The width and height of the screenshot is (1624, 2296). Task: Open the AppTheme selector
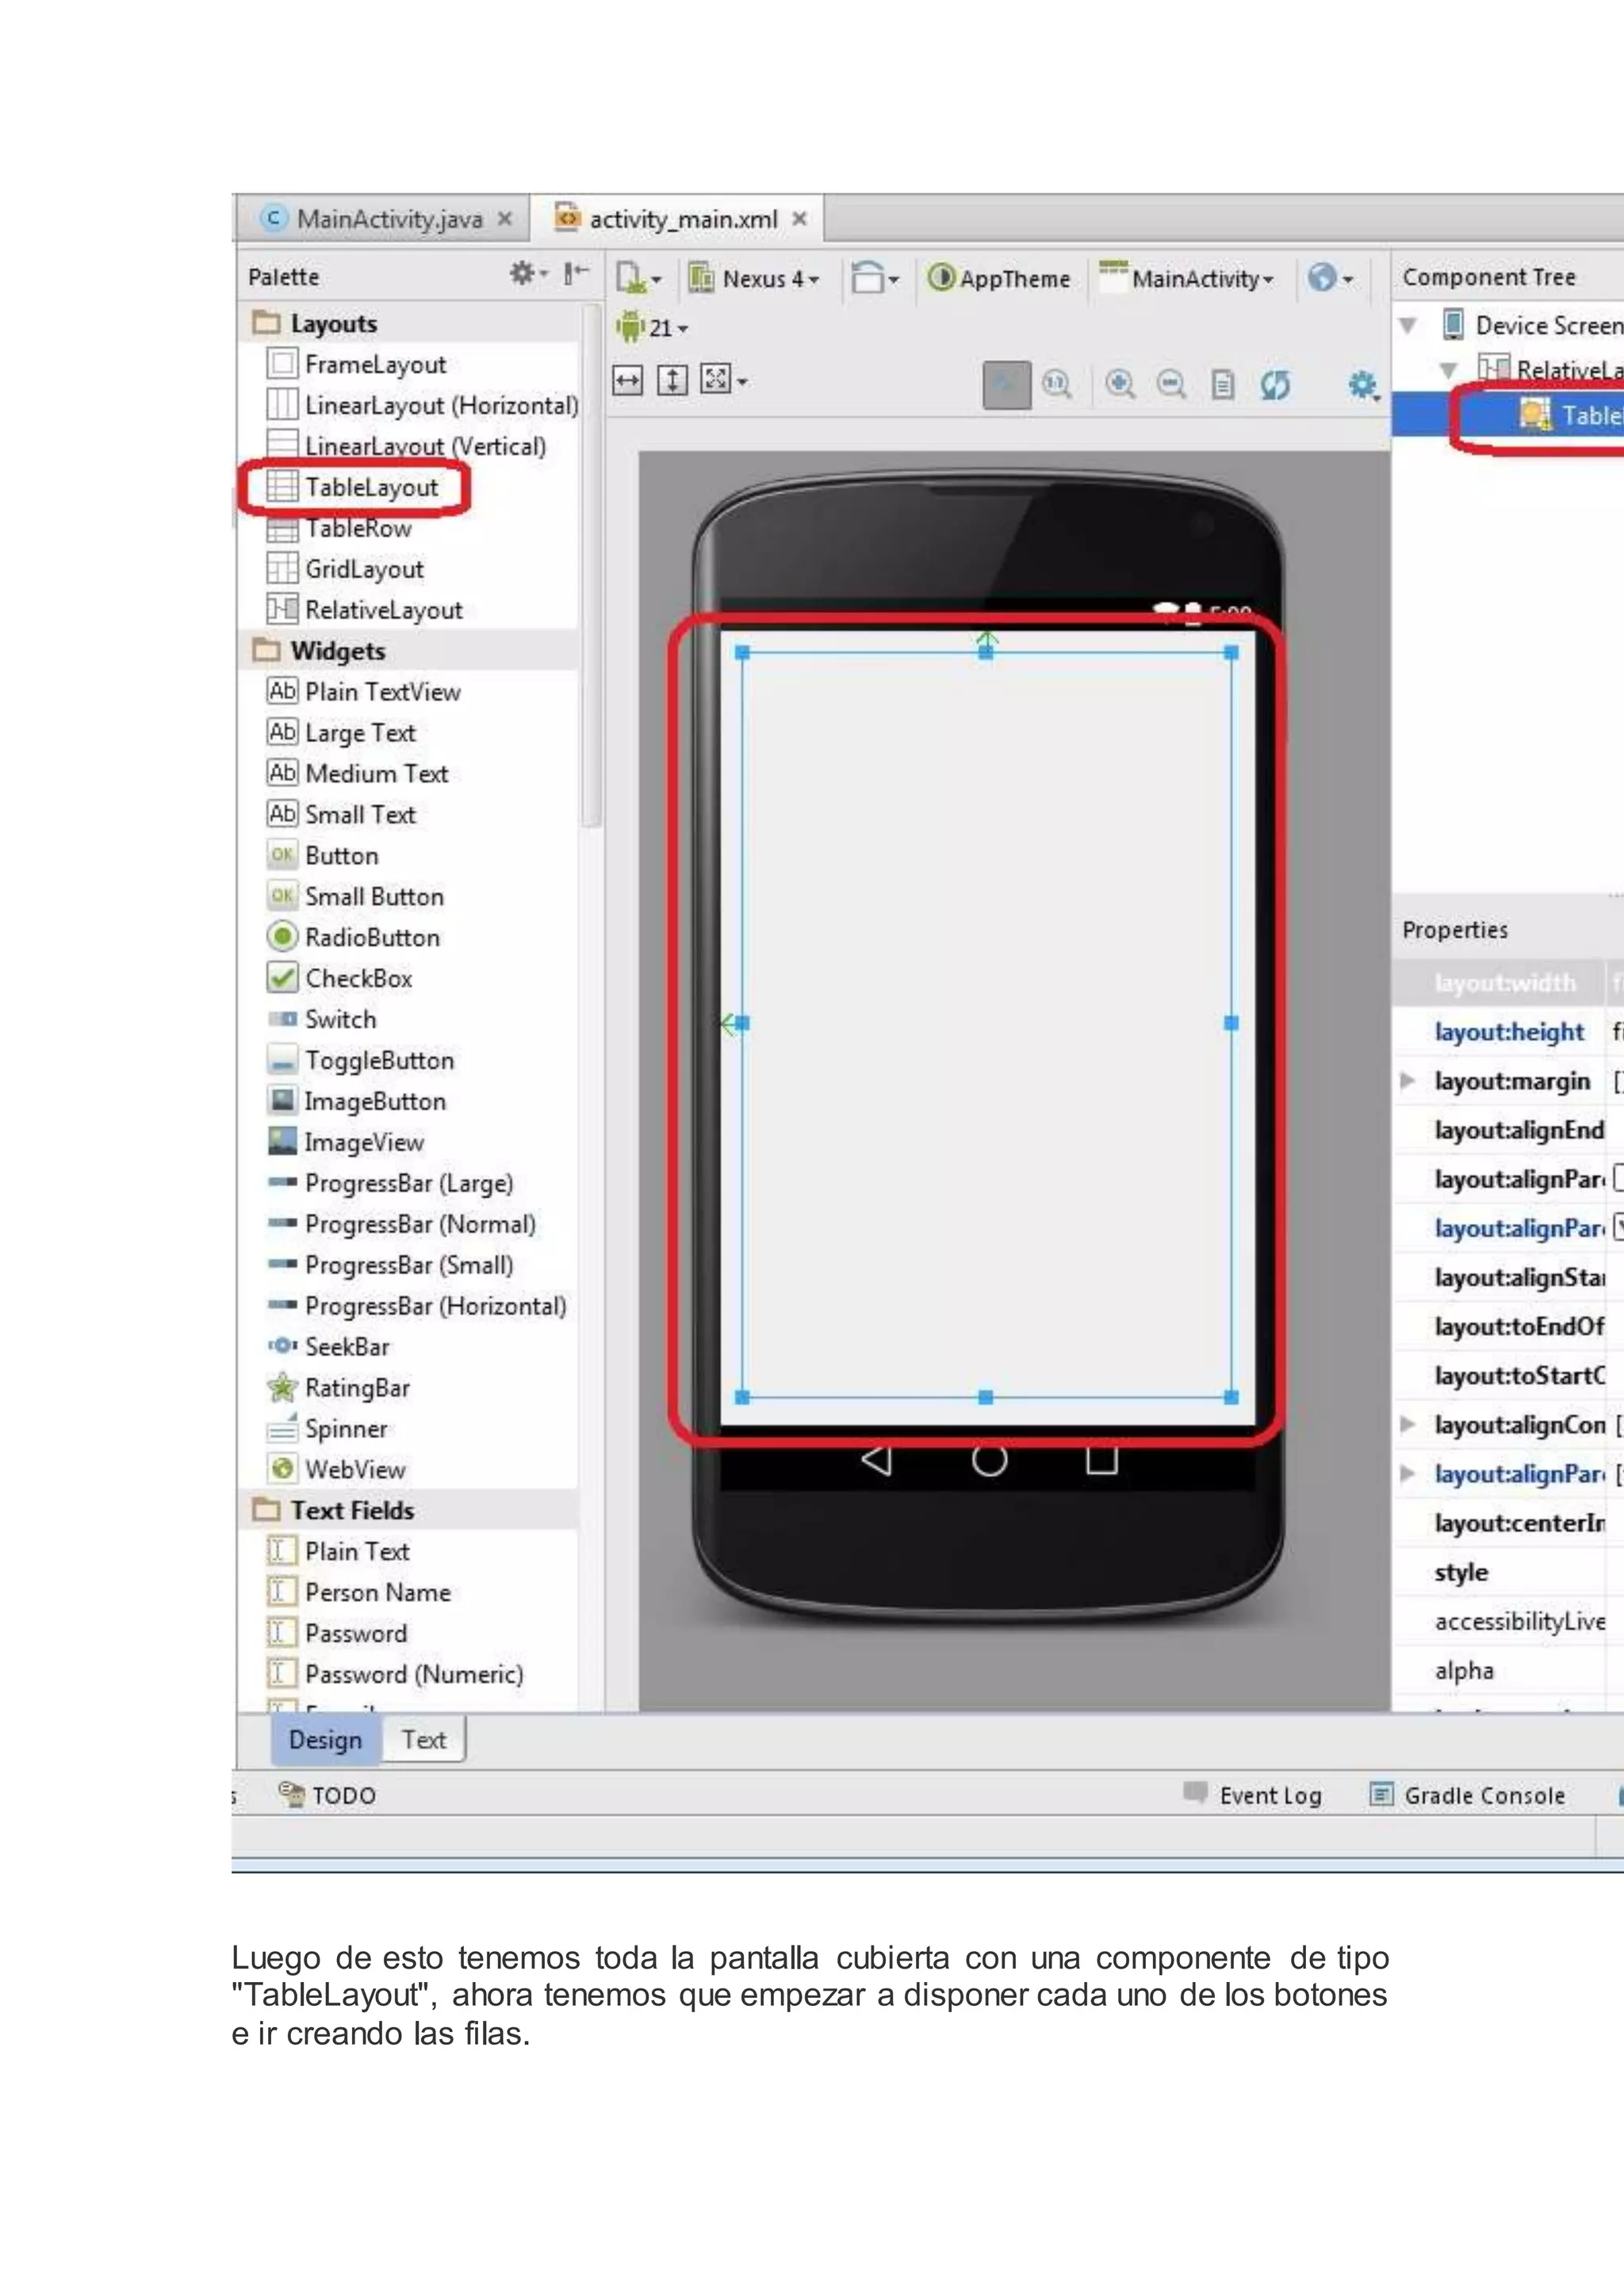point(999,279)
